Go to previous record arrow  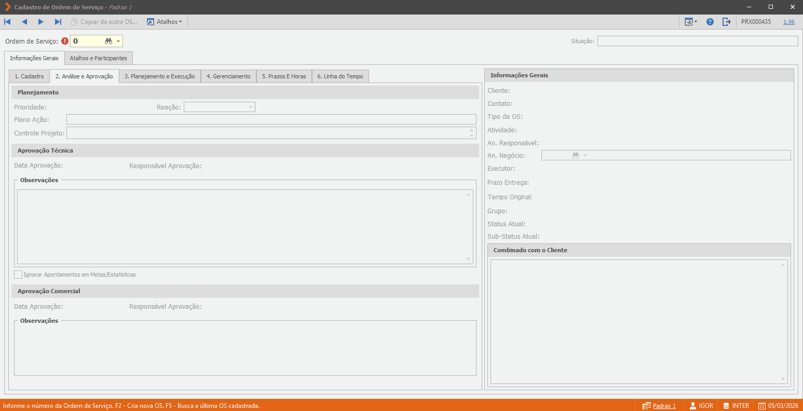coord(24,22)
